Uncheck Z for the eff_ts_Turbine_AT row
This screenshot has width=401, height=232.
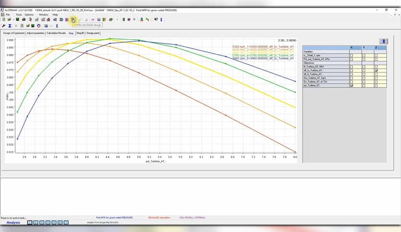pyautogui.click(x=376, y=70)
